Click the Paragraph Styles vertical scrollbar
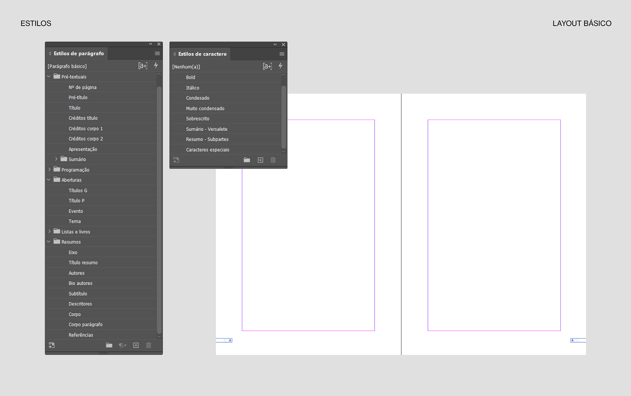Viewport: 631px width, 396px height. pos(159,210)
